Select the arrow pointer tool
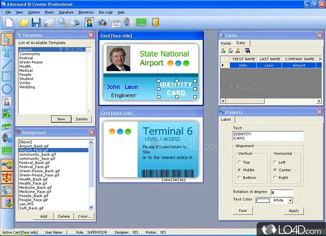Screen dimensions: 326x236 point(7,39)
